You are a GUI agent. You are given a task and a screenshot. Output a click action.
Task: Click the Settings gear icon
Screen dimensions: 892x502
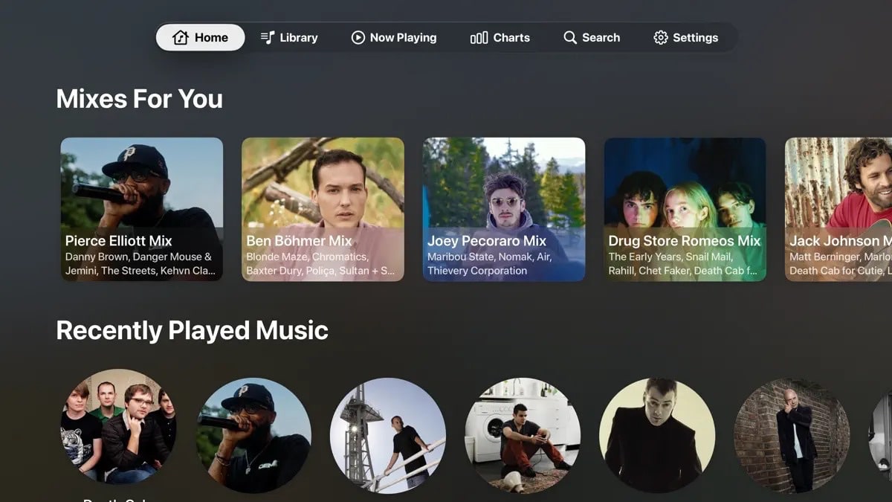point(661,37)
